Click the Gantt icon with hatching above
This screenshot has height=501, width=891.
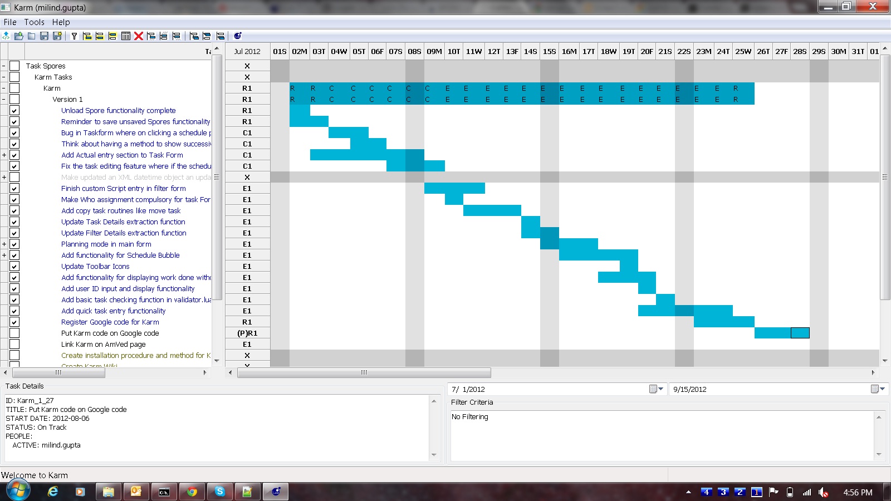click(164, 36)
